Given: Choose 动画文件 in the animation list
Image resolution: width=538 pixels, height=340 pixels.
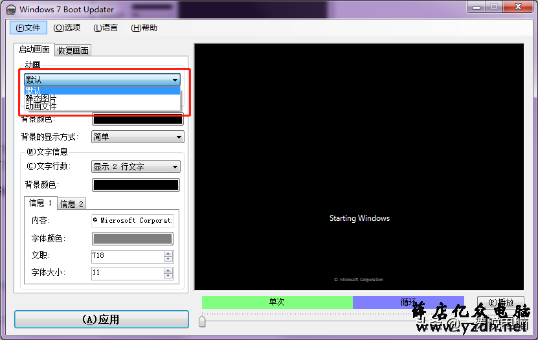Looking at the screenshot, I should pos(102,106).
